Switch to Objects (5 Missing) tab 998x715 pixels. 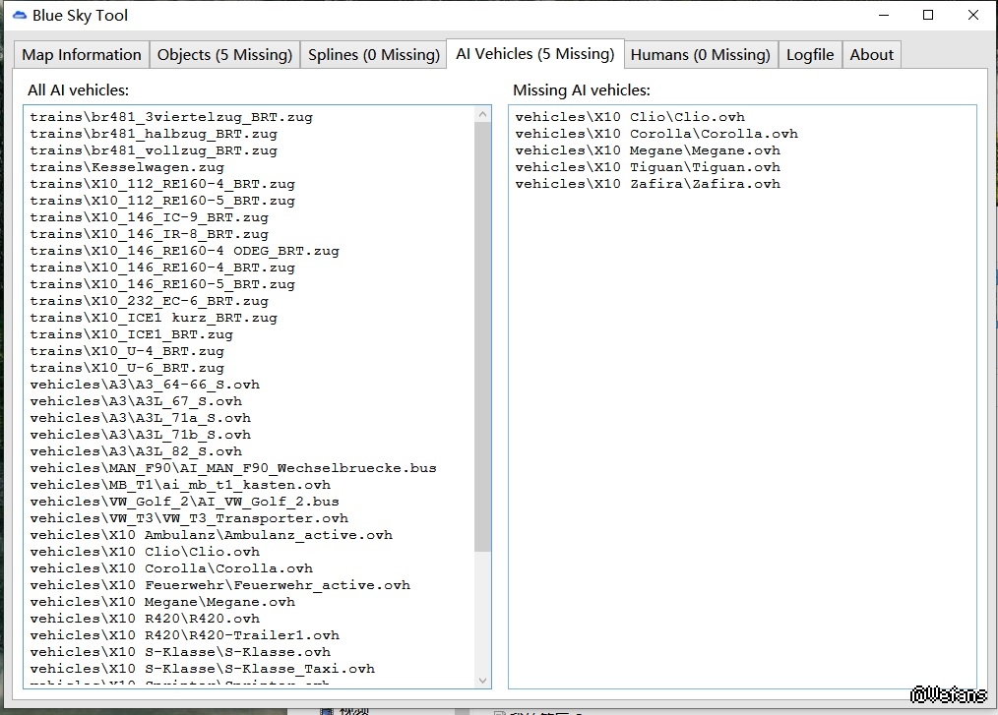pos(224,55)
